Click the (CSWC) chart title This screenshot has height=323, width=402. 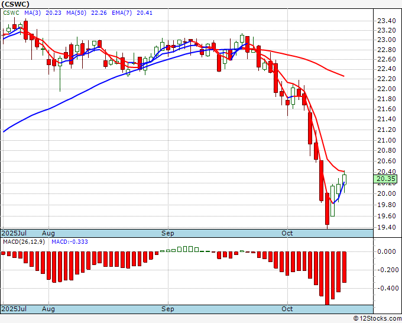point(15,4)
